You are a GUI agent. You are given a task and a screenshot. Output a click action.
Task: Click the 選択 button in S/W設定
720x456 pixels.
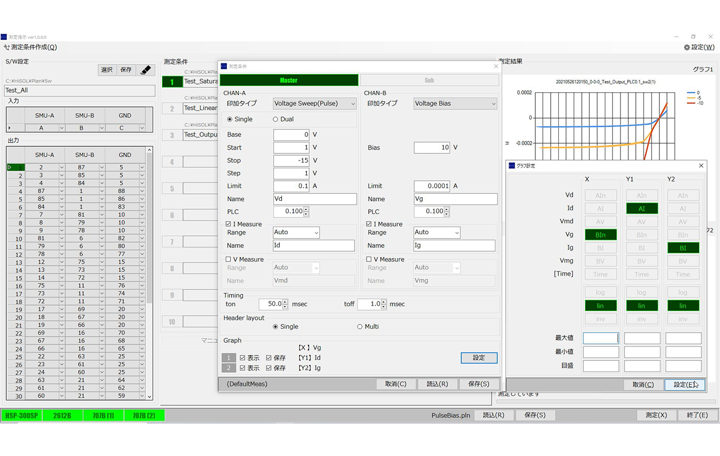107,70
